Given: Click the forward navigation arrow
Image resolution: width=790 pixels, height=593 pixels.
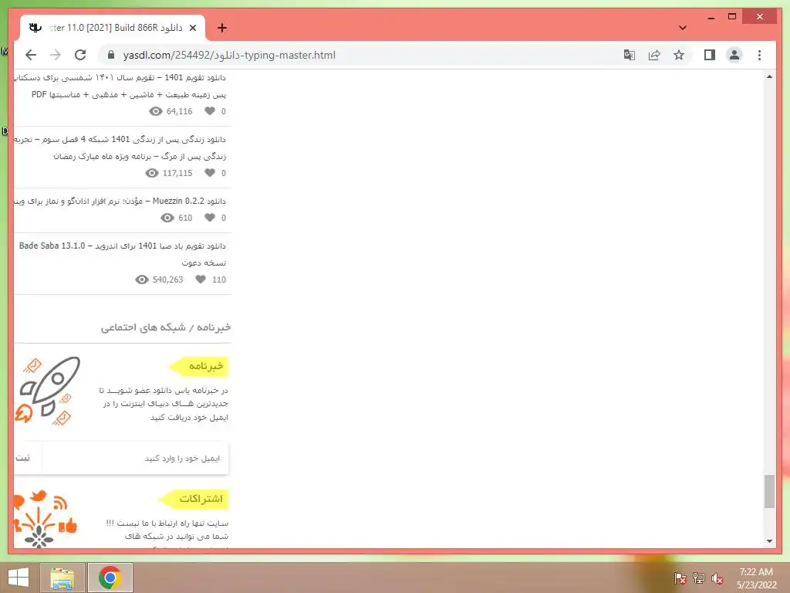Looking at the screenshot, I should [56, 55].
